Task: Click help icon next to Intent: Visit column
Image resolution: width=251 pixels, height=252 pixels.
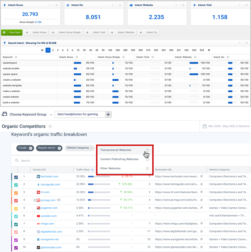Action: point(153,57)
